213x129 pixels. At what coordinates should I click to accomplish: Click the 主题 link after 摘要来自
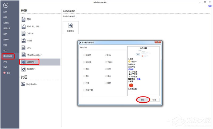tap(139, 79)
